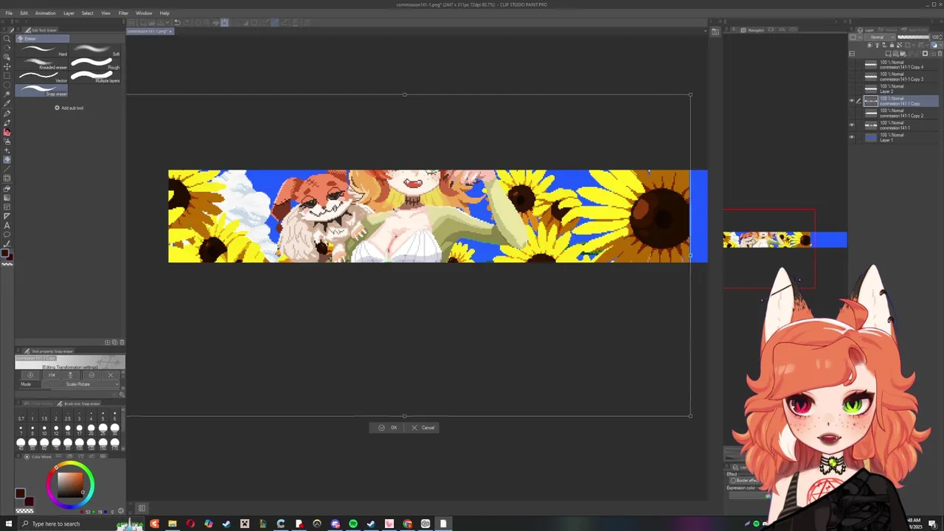Open the Animation menu
944x531 pixels.
45,13
